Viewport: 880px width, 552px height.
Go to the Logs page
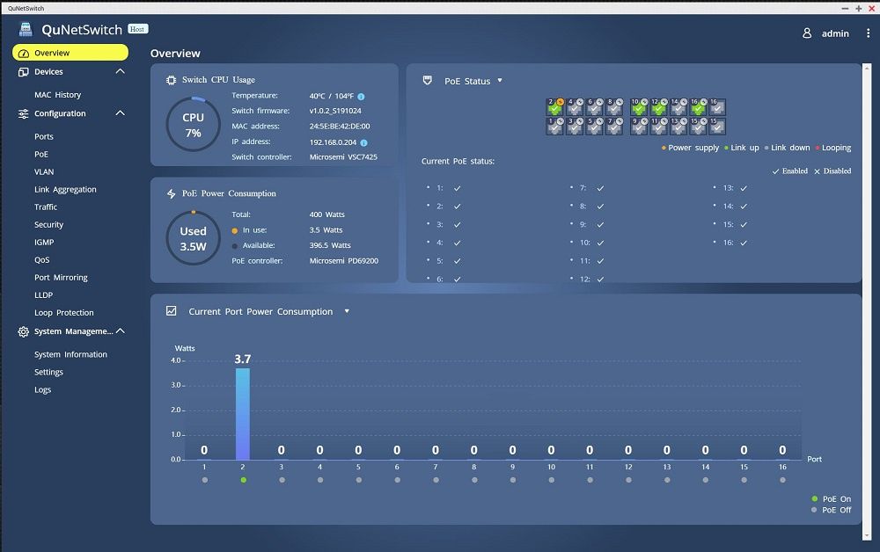click(42, 390)
